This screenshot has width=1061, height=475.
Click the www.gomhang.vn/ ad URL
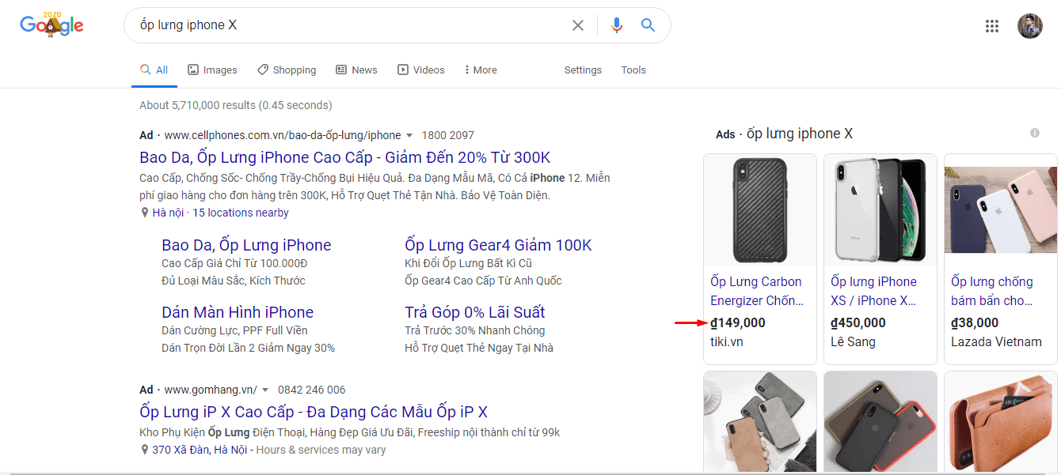coord(211,390)
